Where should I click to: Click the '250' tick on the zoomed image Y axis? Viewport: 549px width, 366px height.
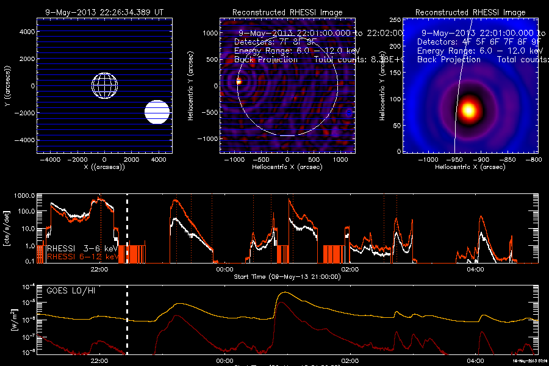[x=395, y=20]
